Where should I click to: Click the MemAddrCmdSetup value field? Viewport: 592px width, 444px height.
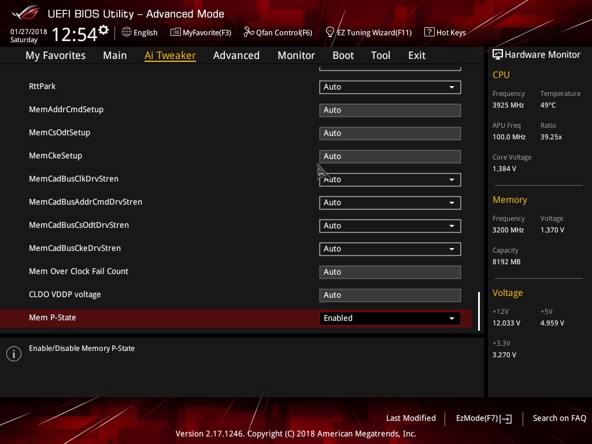(x=390, y=110)
